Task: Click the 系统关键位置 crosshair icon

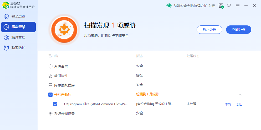Action: [50, 113]
